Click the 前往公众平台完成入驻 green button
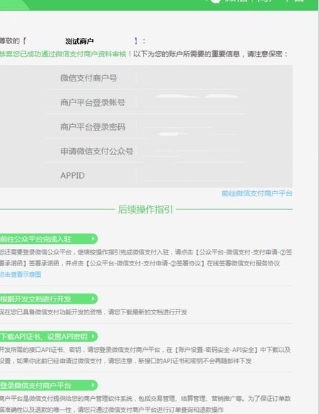 tap(48, 239)
